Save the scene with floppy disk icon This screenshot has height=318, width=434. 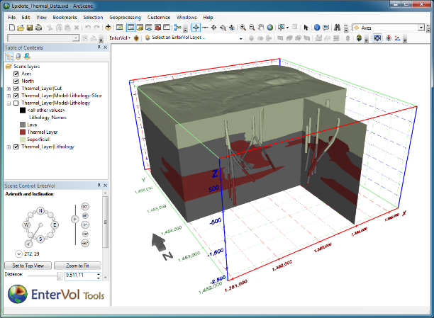pos(30,28)
